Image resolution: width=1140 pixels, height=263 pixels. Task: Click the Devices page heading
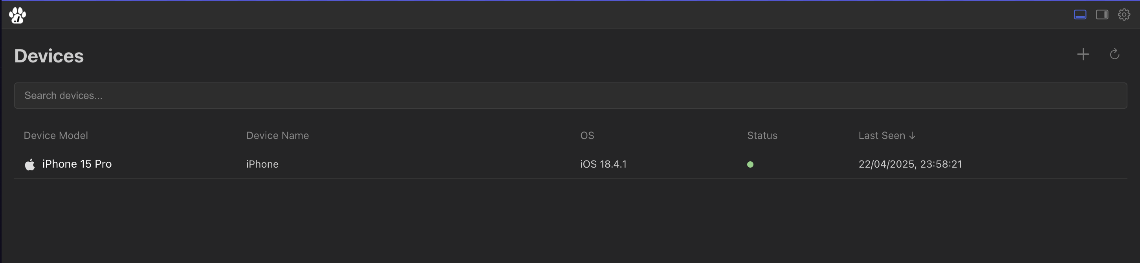49,56
